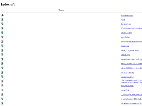
Task: Click the image icon for __nova_saryn_and_ember
Action: click(x=2, y=94)
